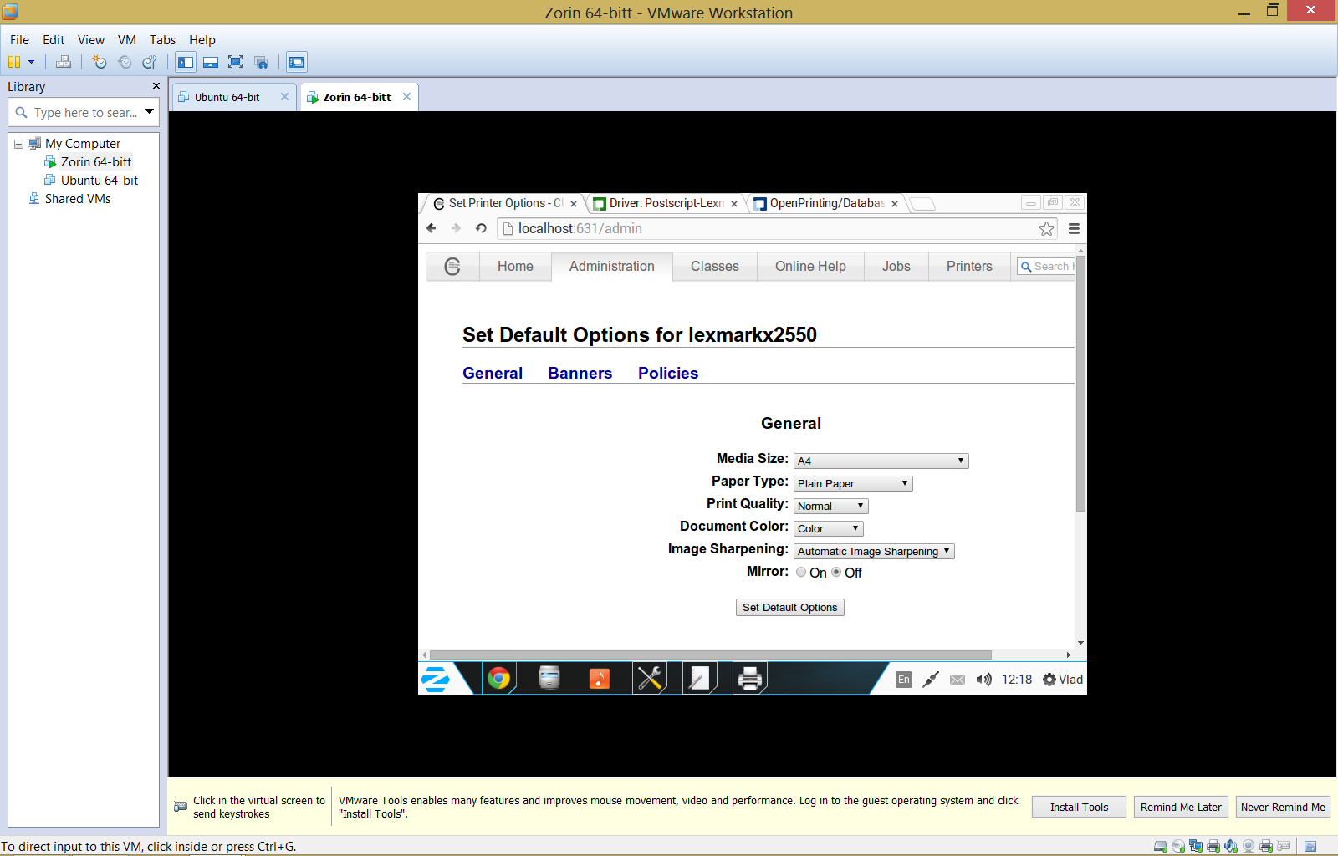
Task: Select the Mirror On radio button
Action: tap(801, 572)
